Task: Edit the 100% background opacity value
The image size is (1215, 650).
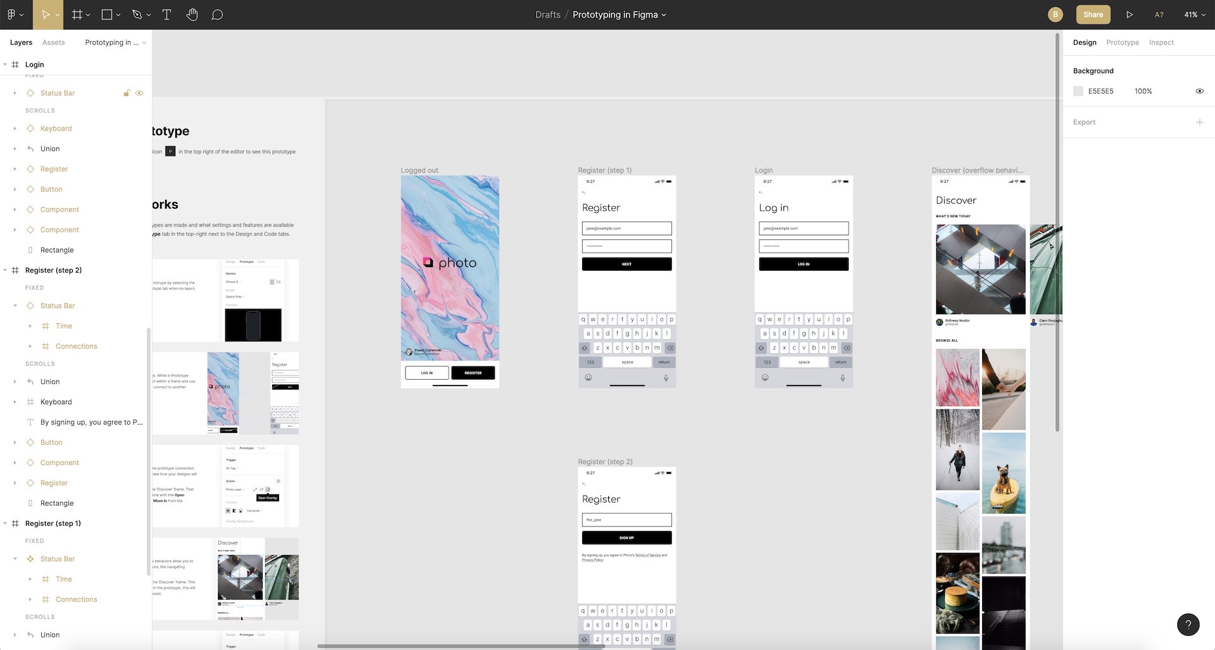Action: (1143, 91)
